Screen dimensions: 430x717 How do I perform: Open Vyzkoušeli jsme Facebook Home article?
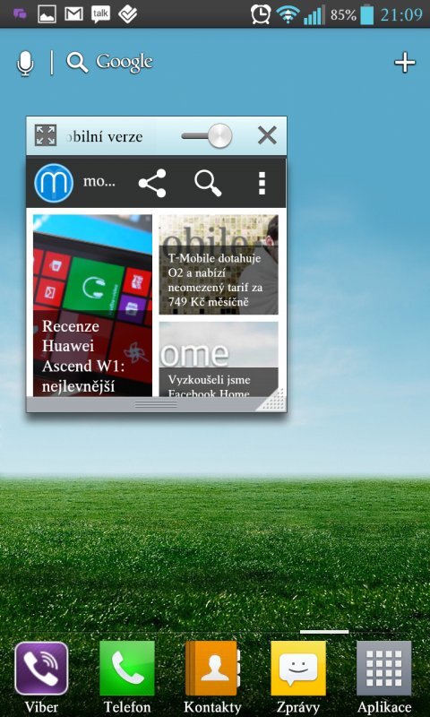point(219,359)
